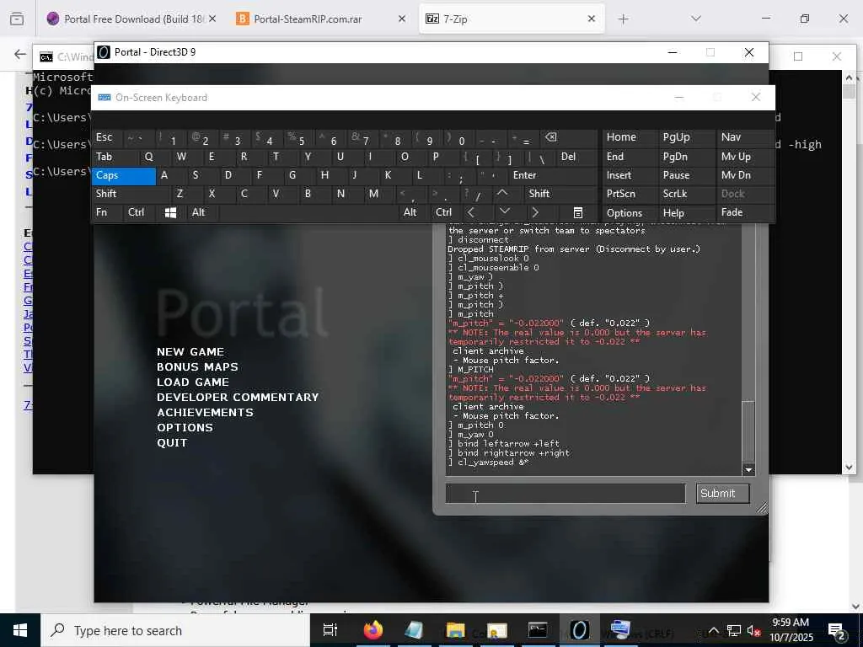Click the Windows search box
The height and width of the screenshot is (647, 863).
tap(175, 630)
